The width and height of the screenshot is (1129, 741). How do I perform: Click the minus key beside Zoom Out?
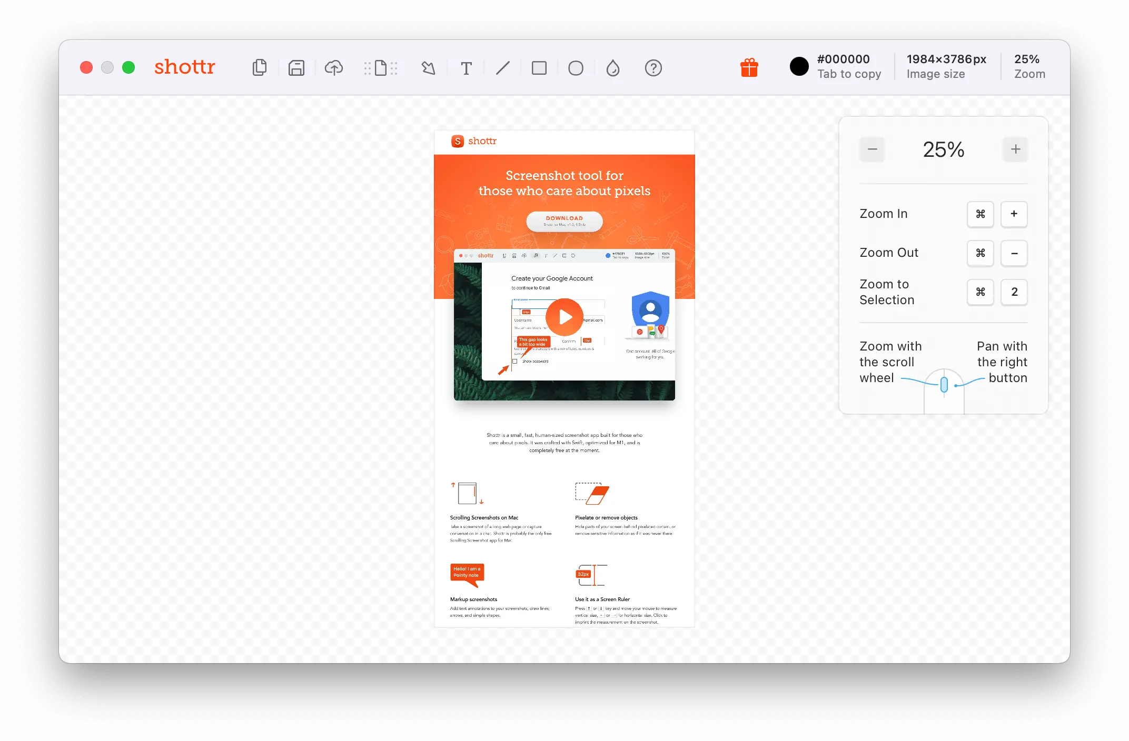1014,253
